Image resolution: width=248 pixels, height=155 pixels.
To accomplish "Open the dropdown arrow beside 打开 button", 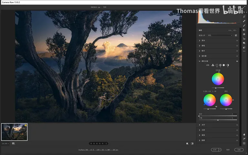I will [220, 150].
